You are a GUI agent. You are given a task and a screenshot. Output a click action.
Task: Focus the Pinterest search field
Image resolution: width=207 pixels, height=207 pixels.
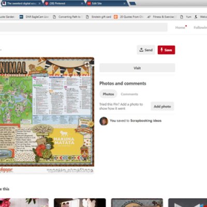pyautogui.click(x=83, y=27)
